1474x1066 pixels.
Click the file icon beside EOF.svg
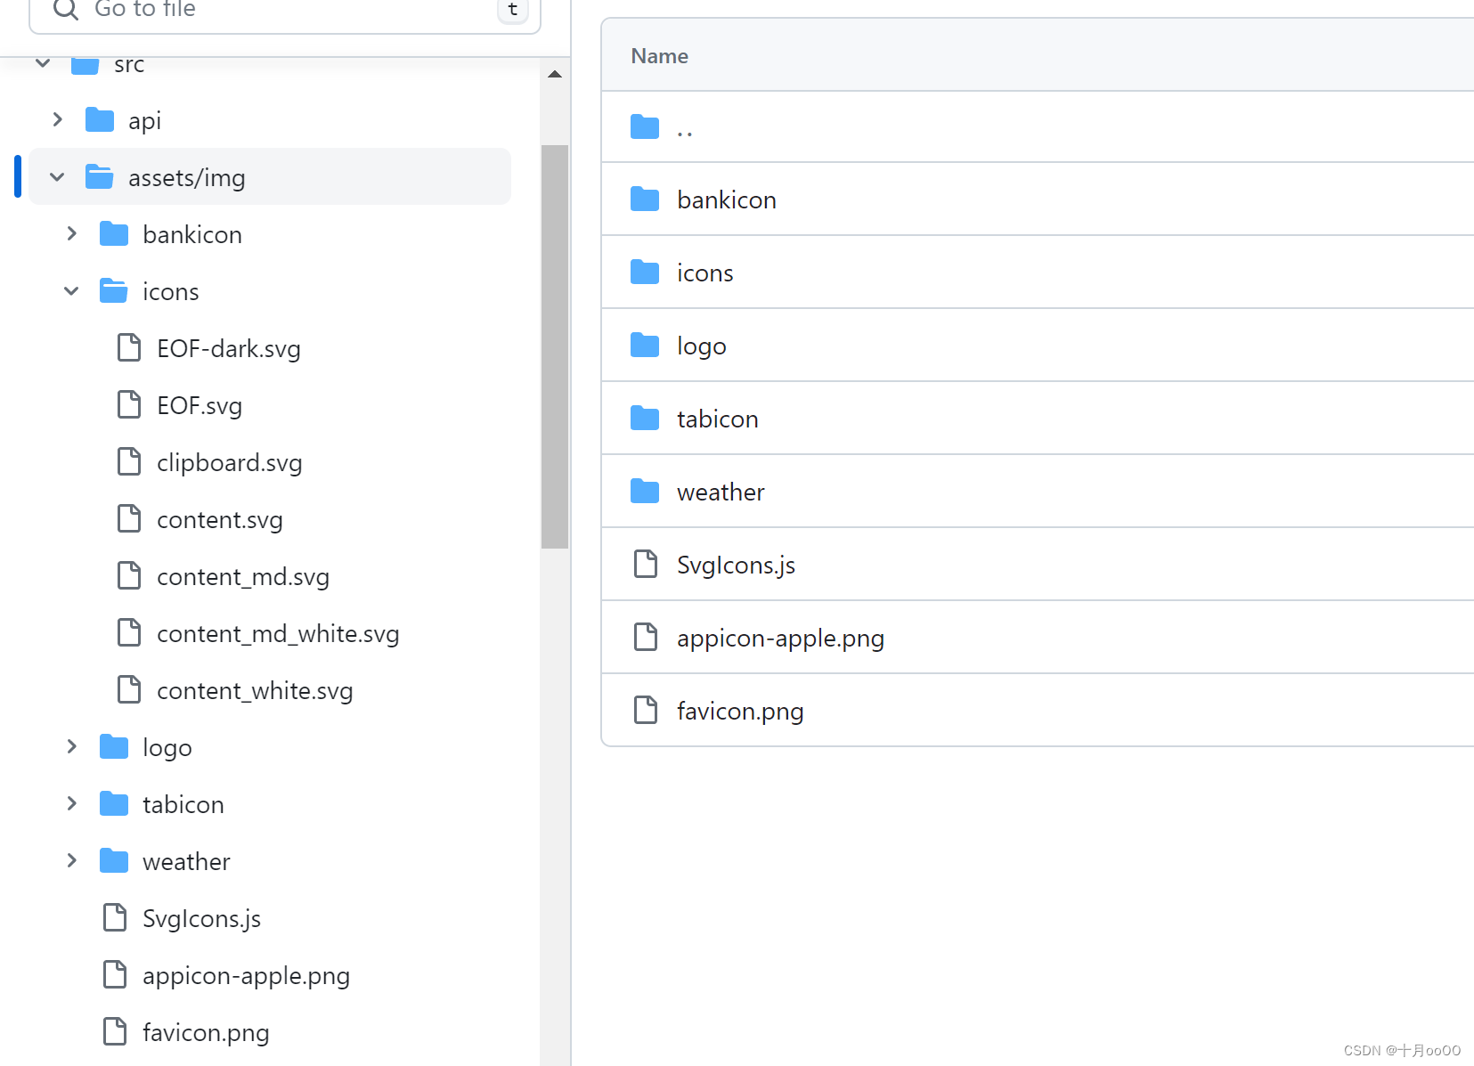coord(129,404)
